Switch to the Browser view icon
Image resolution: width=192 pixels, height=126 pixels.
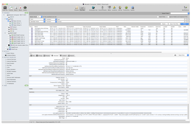tap(77, 8)
